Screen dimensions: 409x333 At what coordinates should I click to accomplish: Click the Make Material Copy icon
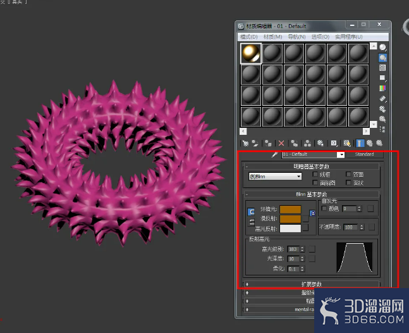point(295,143)
